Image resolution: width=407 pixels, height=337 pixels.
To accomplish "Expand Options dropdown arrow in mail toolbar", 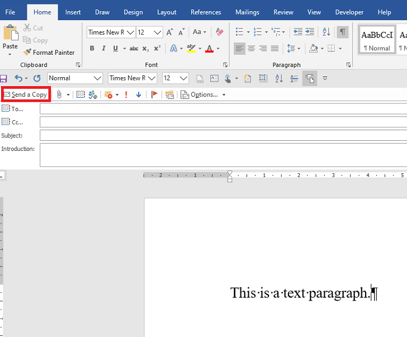I will point(224,95).
